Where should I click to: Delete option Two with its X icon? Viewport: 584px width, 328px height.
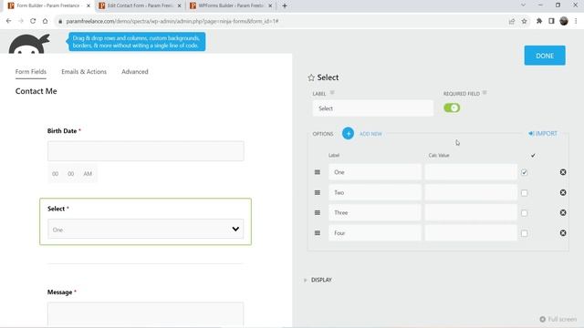pos(563,192)
